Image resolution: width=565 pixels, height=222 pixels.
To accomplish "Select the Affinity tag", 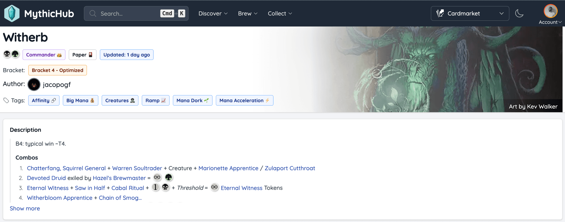I will point(44,100).
